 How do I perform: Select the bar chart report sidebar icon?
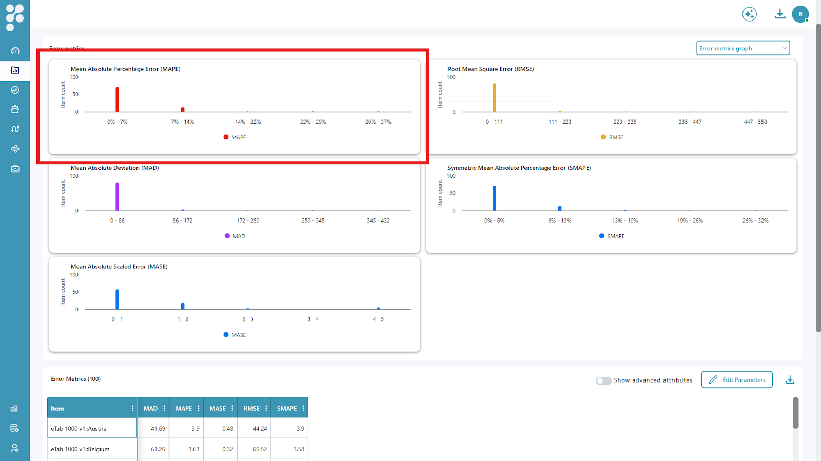pyautogui.click(x=15, y=70)
